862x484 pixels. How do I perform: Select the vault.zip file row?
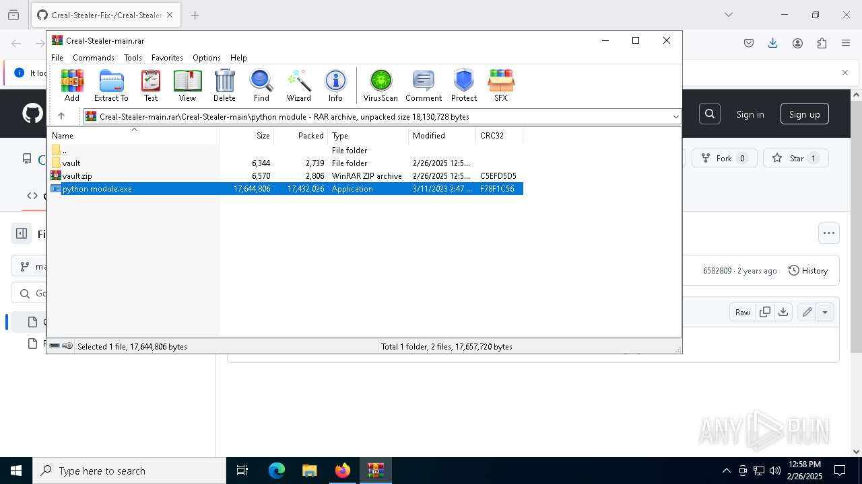[286, 176]
